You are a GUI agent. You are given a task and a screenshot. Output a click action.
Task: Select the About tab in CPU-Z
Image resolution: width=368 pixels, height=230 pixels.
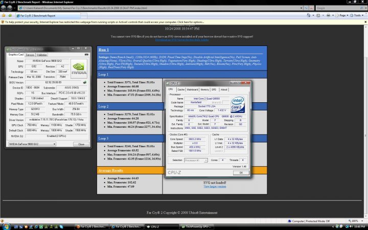pyautogui.click(x=224, y=89)
